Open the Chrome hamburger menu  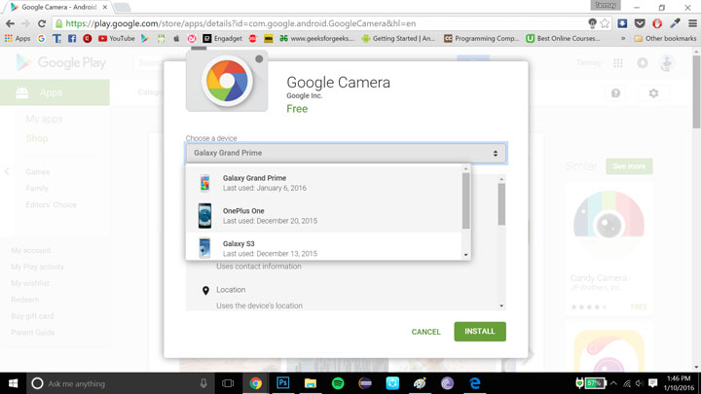click(689, 22)
